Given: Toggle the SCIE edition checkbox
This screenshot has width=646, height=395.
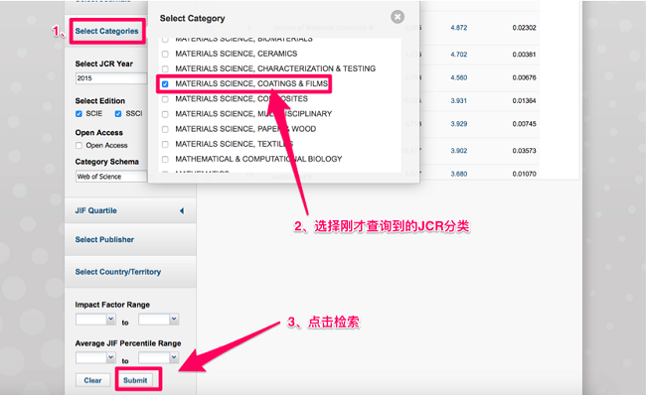Looking at the screenshot, I should point(79,113).
